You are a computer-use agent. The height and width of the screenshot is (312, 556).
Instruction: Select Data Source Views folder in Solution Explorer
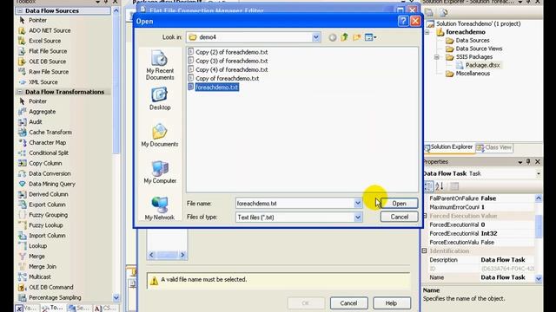pyautogui.click(x=474, y=49)
